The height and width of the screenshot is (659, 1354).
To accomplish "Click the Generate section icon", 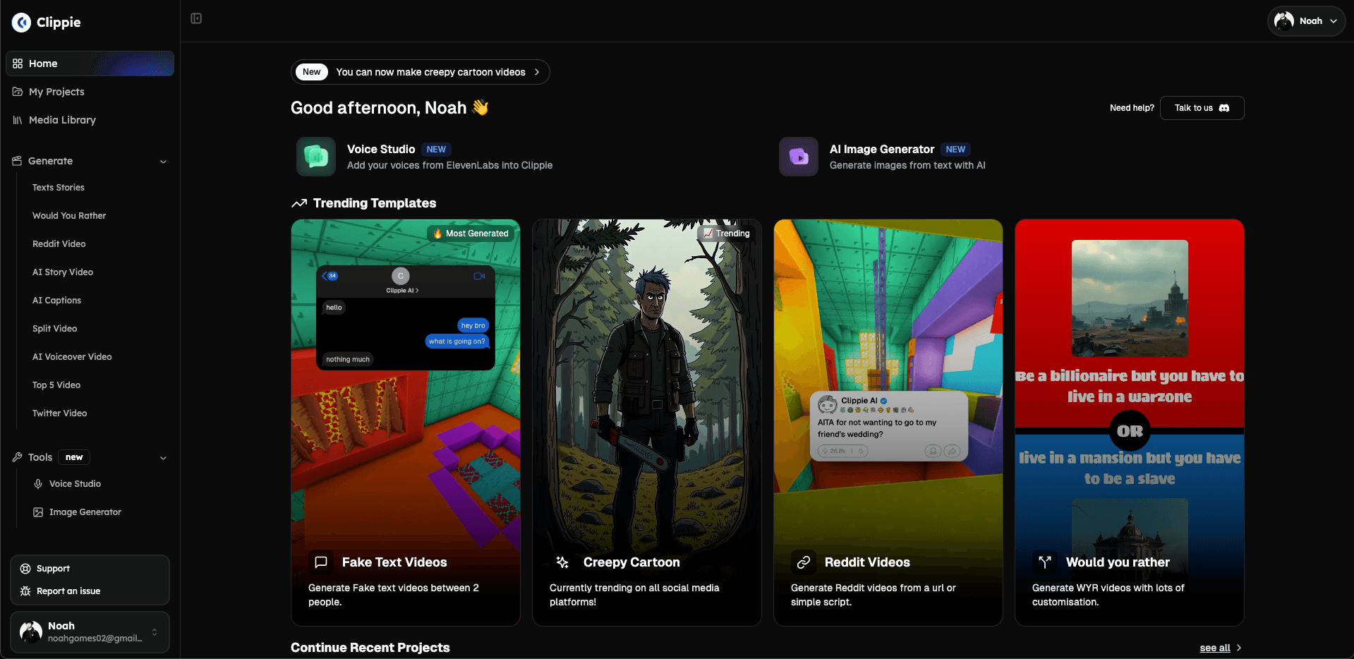I will [17, 161].
